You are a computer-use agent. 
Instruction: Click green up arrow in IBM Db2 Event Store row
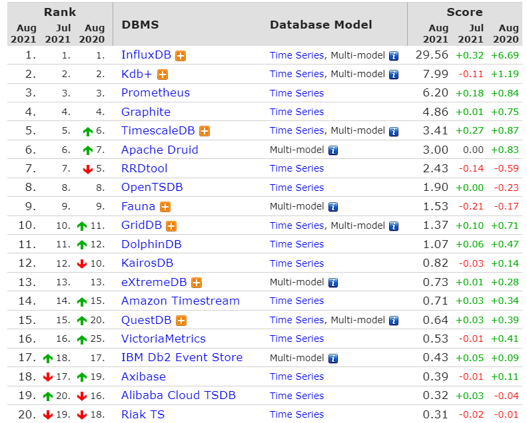coord(48,358)
